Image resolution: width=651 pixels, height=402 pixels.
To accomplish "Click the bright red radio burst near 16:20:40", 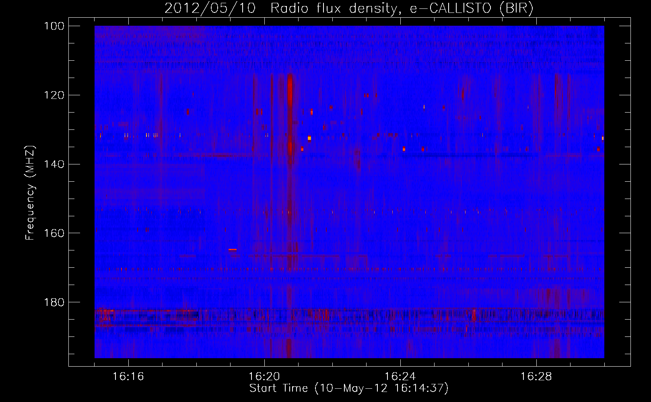I will pyautogui.click(x=290, y=115).
